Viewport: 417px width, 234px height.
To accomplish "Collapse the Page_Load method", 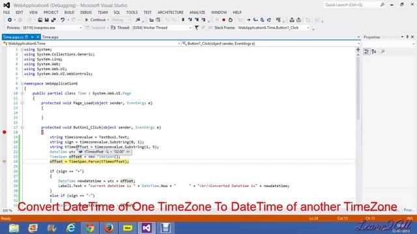I will [22, 103].
